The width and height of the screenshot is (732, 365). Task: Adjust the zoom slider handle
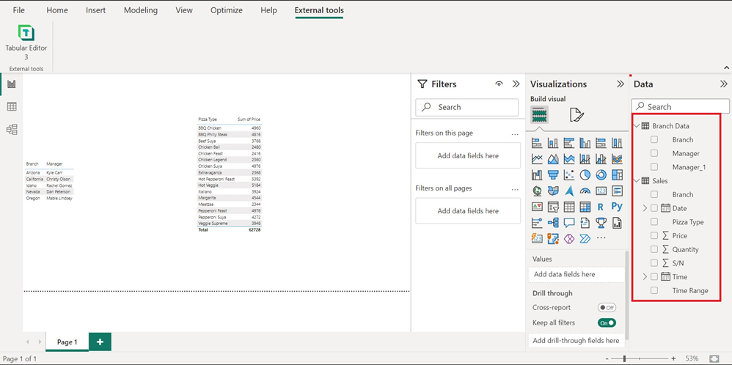(624, 358)
